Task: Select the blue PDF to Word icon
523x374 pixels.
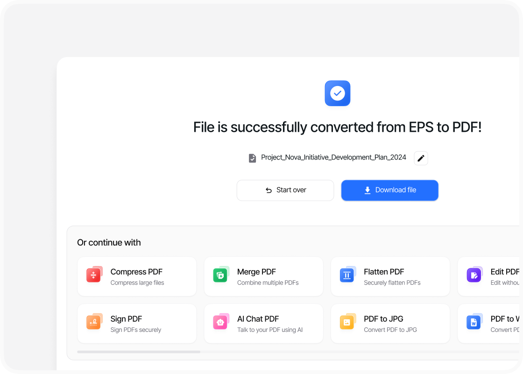Action: [474, 322]
